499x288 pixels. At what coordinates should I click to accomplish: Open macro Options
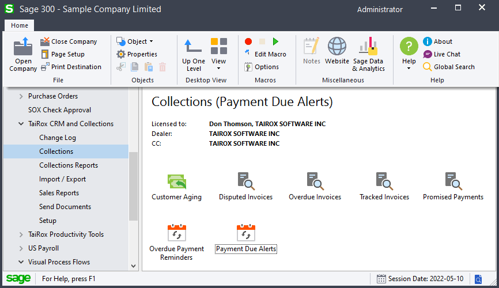262,67
